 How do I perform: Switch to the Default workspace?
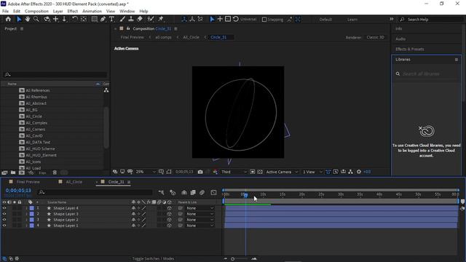[325, 20]
